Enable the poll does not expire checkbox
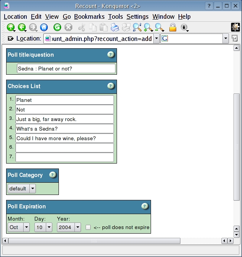Viewport: 242px width, 257px height. [88, 227]
